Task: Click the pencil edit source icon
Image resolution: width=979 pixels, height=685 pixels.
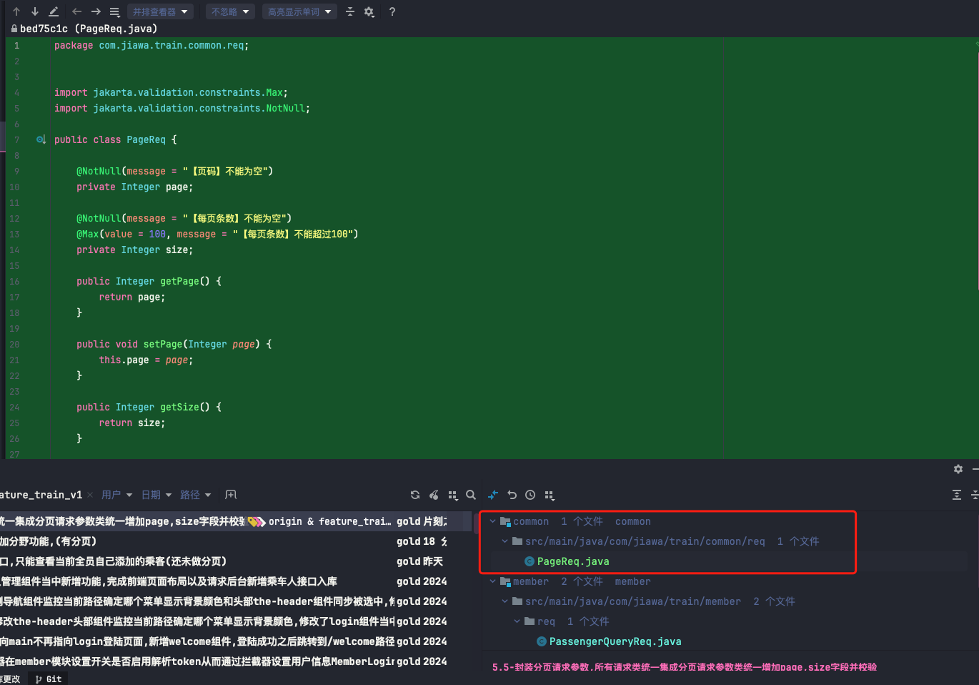Action: [x=54, y=11]
